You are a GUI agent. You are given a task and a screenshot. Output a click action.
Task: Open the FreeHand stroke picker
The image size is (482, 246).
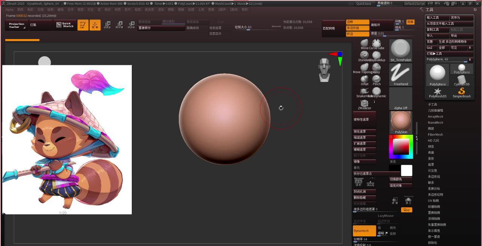[x=401, y=74]
